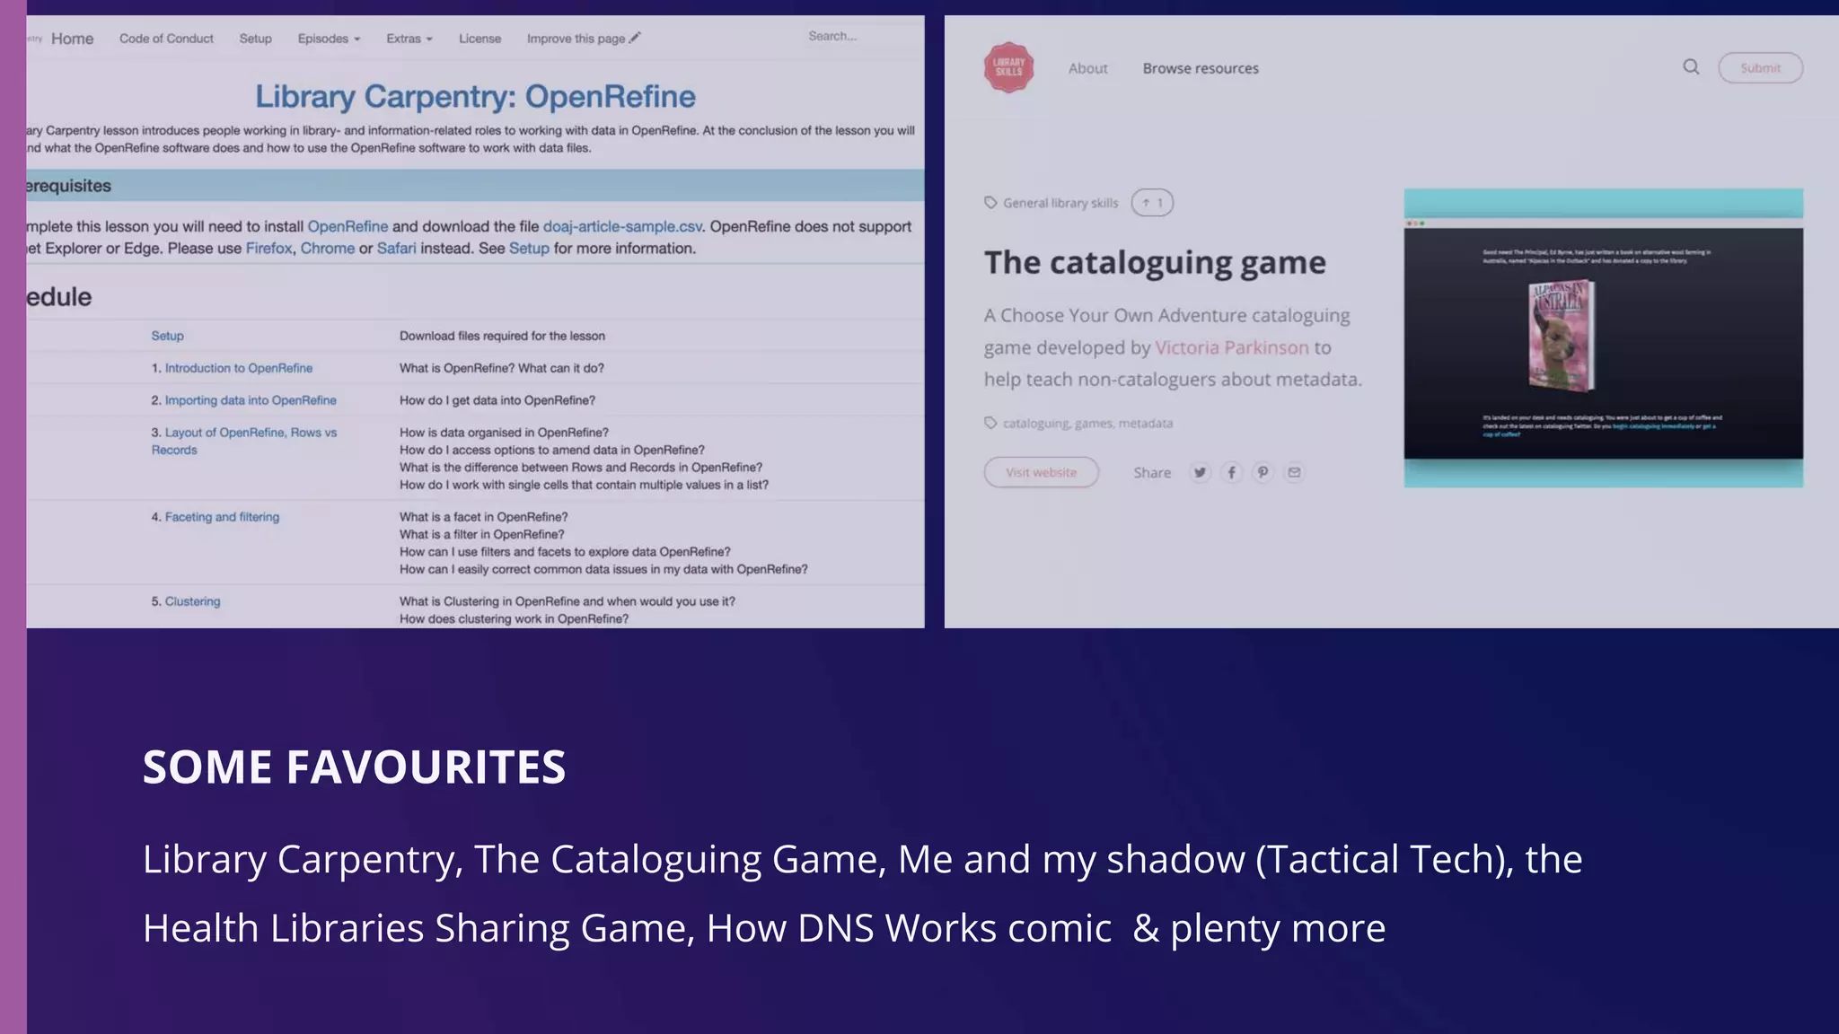
Task: Open the License page
Action: pyautogui.click(x=480, y=39)
